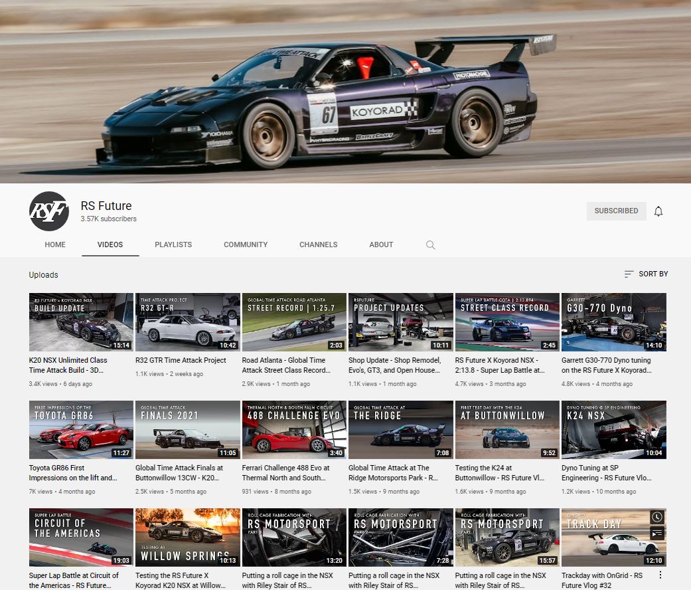Open 'Testing the K24 at Buttonwillow' title
Image resolution: width=691 pixels, height=590 pixels.
point(500,472)
